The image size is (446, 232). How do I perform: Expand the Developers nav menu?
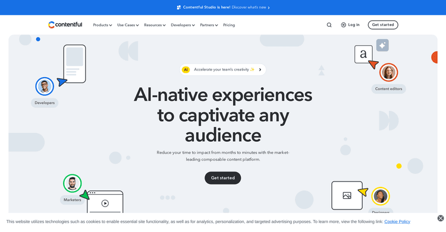tap(183, 25)
